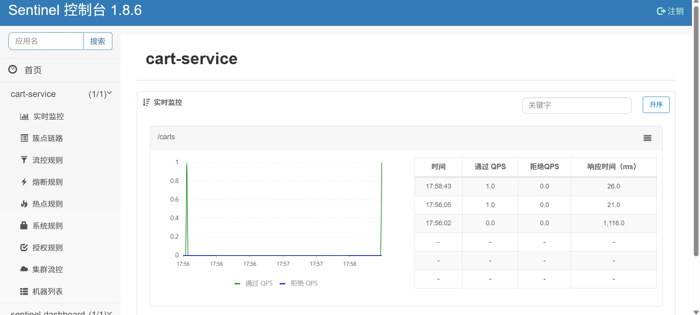
Task: Go to 首页 home link
Action: click(33, 70)
